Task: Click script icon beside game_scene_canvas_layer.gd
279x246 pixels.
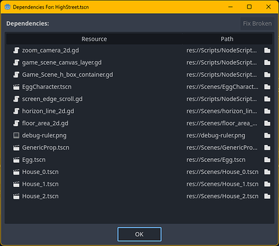Action: [x=16, y=63]
